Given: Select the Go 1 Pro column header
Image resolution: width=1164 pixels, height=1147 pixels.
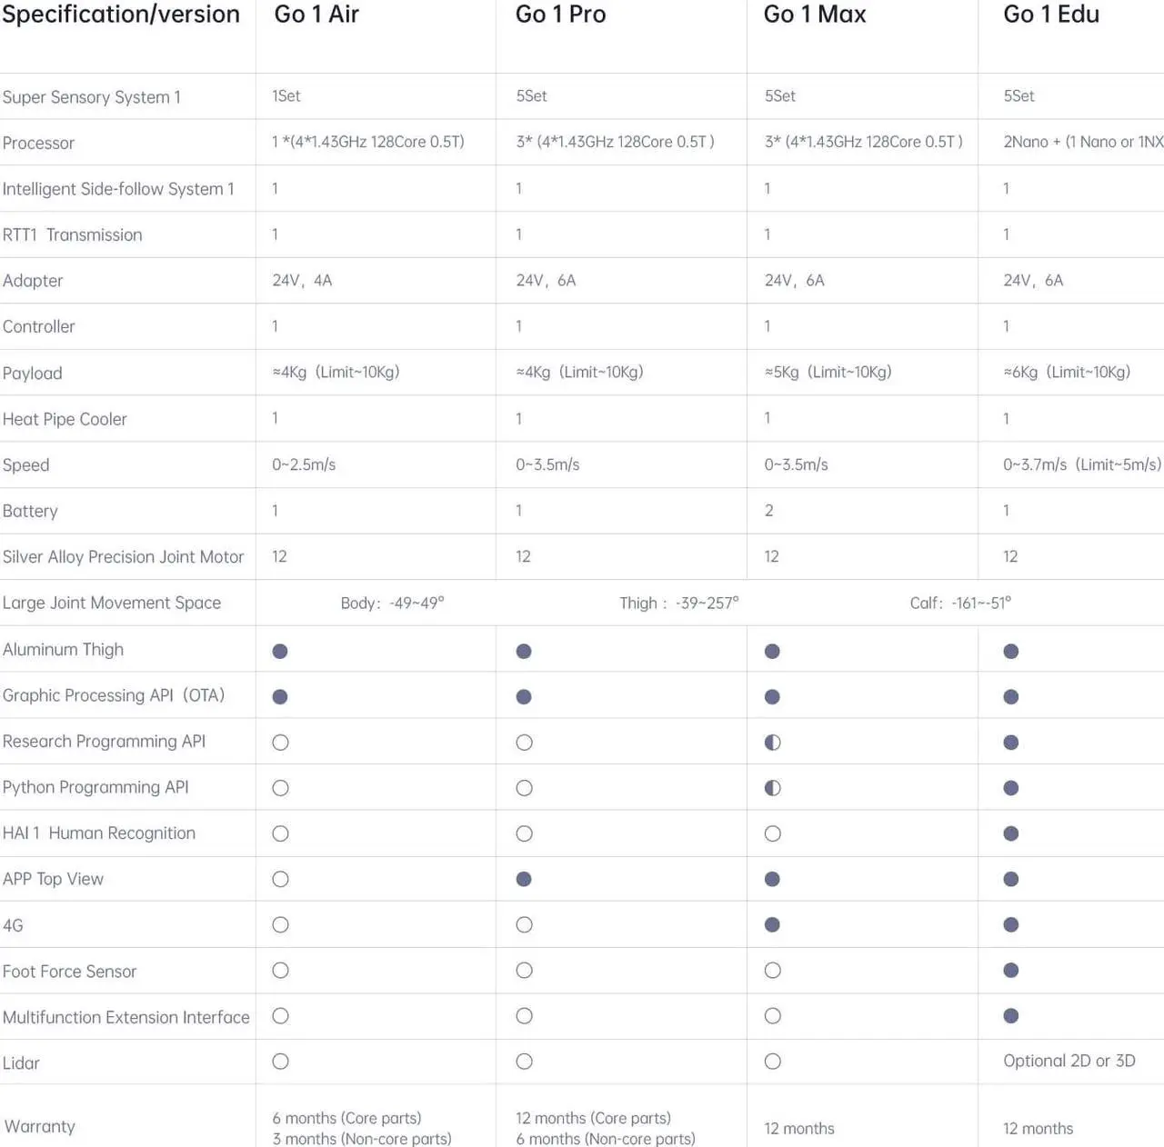Looking at the screenshot, I should click(560, 15).
